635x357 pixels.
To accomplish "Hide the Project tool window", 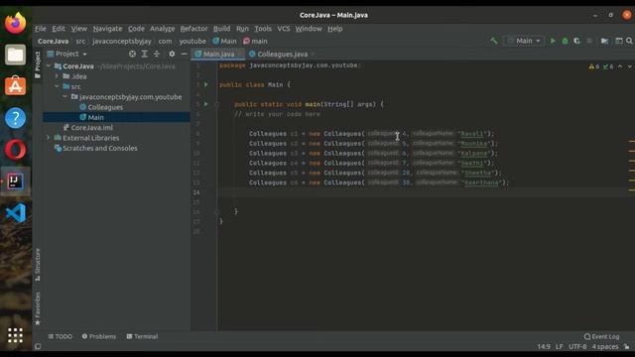I will [184, 54].
